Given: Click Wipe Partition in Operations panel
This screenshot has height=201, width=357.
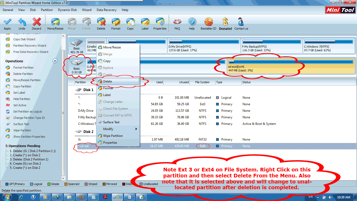Looking at the screenshot, I should click(x=22, y=130).
